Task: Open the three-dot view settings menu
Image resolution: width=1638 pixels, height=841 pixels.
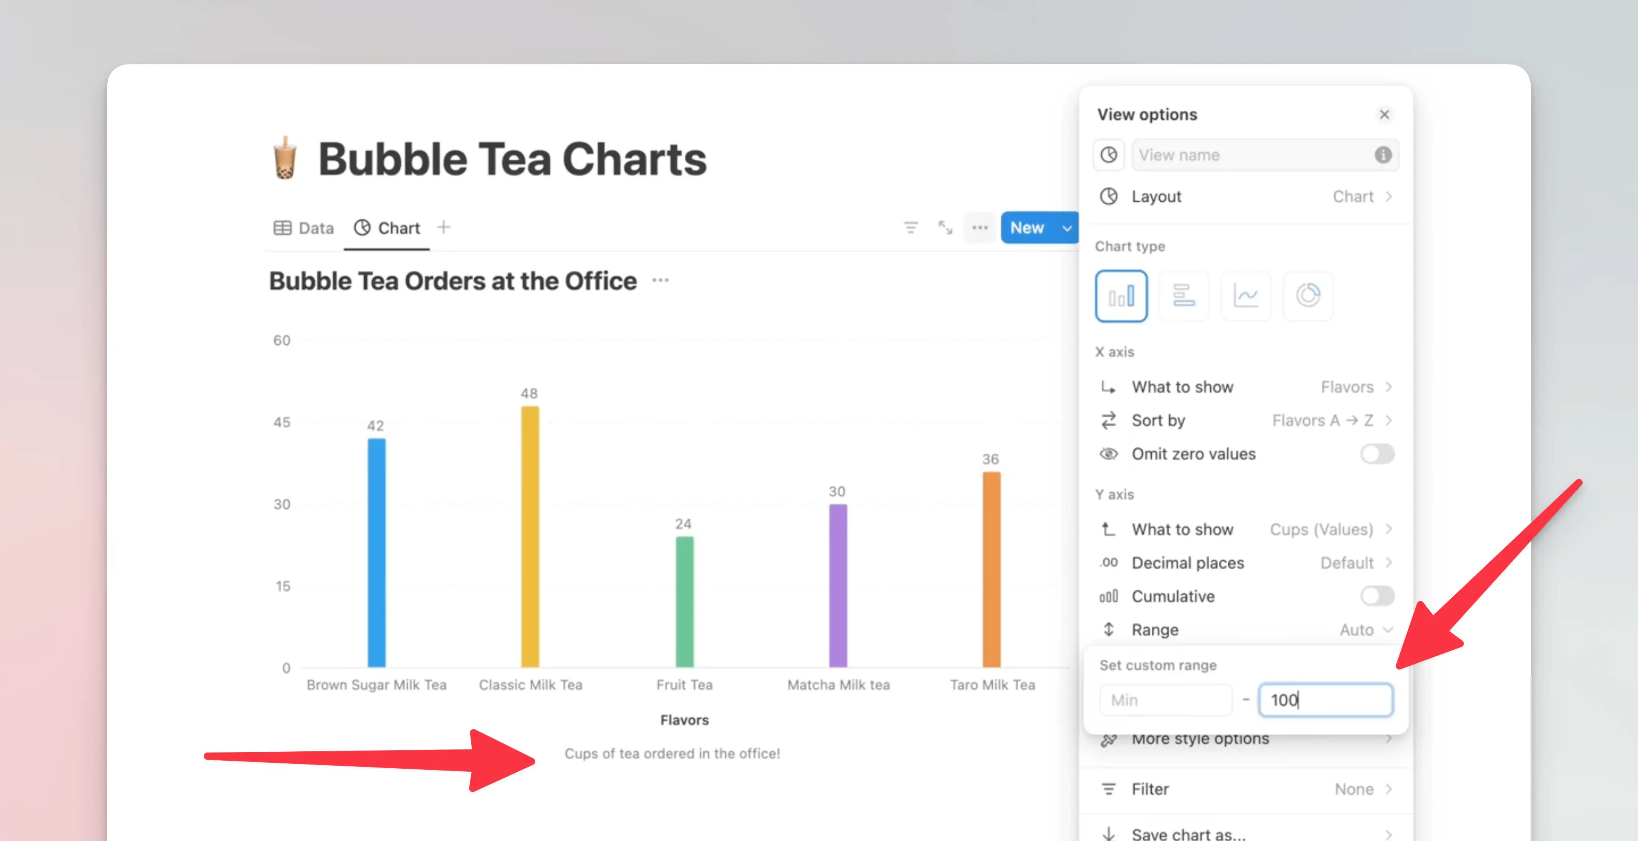Action: pyautogui.click(x=979, y=228)
